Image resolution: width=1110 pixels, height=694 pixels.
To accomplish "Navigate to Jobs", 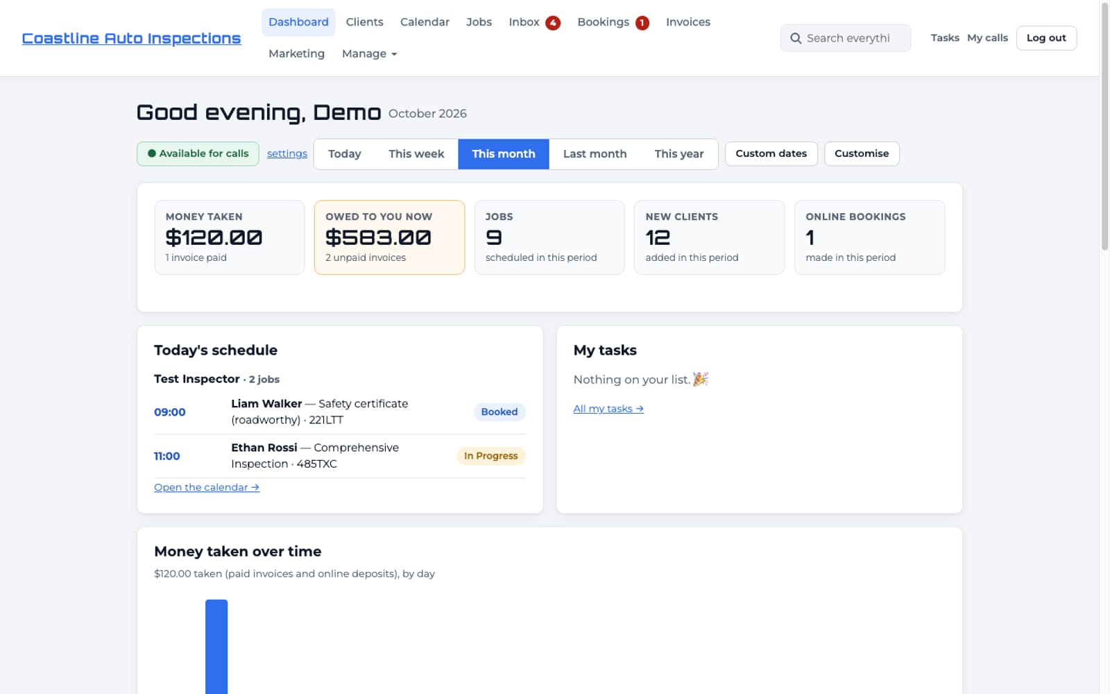I will click(479, 22).
